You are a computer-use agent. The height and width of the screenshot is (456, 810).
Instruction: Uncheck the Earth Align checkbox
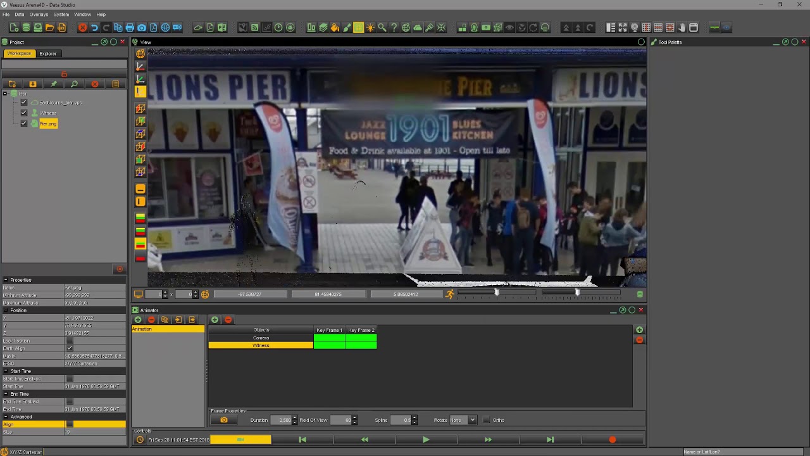(70, 348)
